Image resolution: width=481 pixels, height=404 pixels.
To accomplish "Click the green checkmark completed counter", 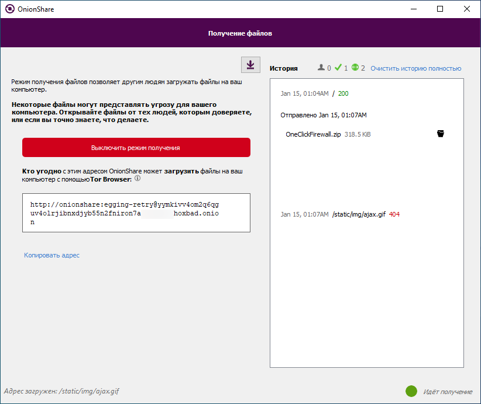I will coord(338,67).
